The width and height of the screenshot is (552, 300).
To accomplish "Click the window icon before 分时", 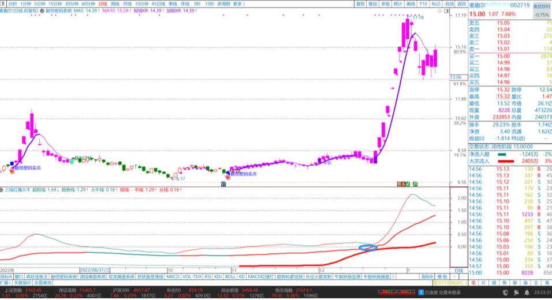I will tap(3, 4).
